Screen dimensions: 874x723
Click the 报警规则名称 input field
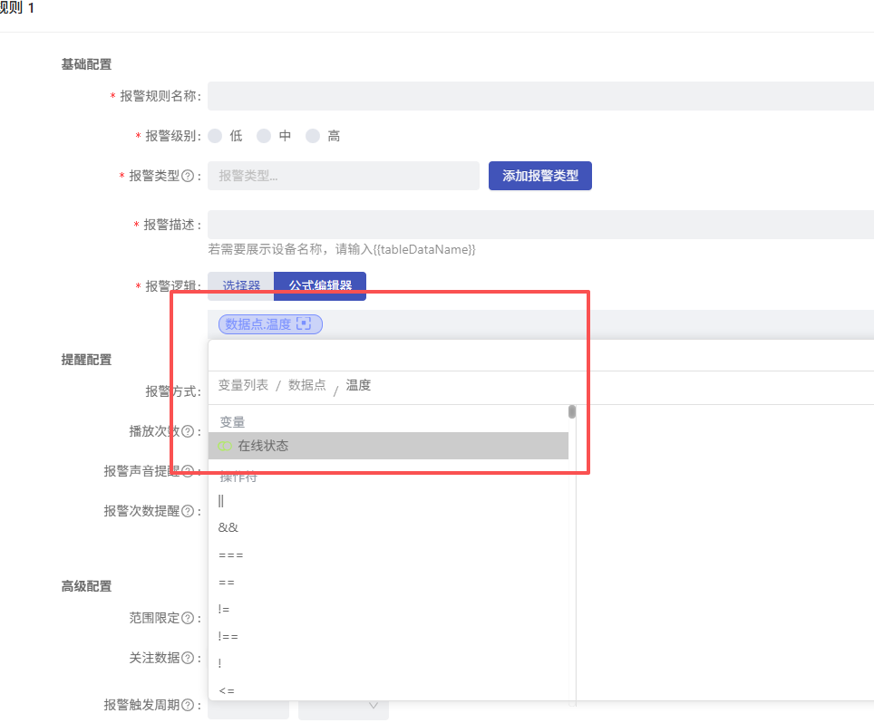[x=540, y=96]
